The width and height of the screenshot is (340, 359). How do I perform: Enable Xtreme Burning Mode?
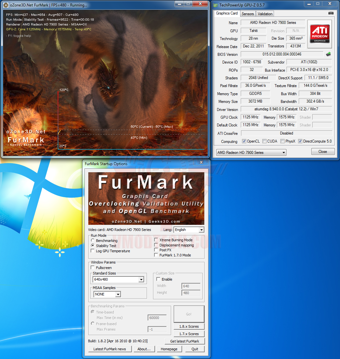pos(156,240)
